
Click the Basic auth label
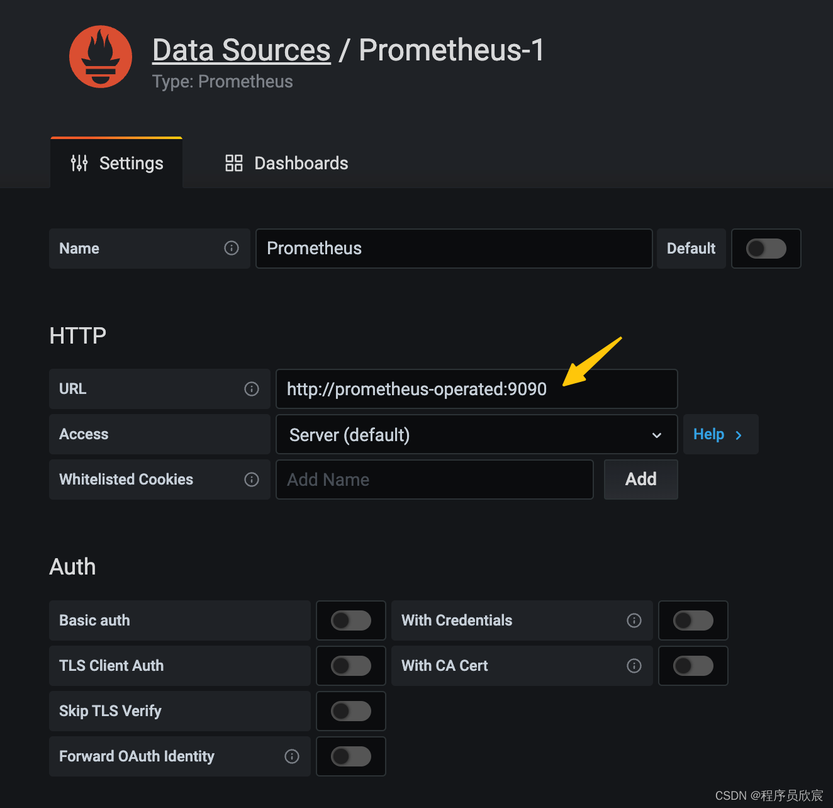coord(94,620)
